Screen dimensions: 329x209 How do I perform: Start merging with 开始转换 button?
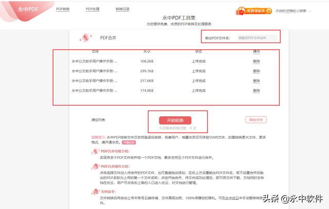(175, 120)
